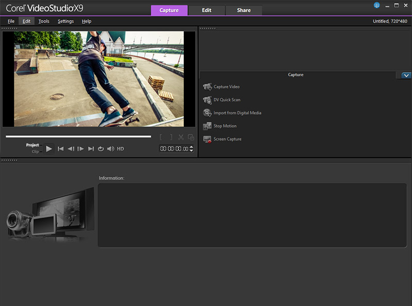Click the DV Quick Scan icon

(x=208, y=100)
